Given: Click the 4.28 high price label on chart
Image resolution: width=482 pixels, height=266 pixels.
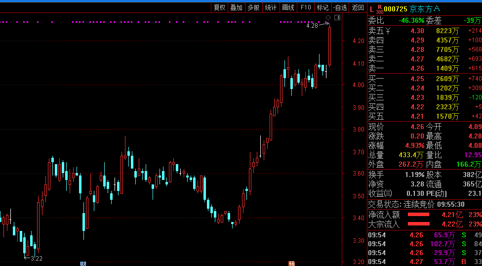Looking at the screenshot, I should coord(312,25).
